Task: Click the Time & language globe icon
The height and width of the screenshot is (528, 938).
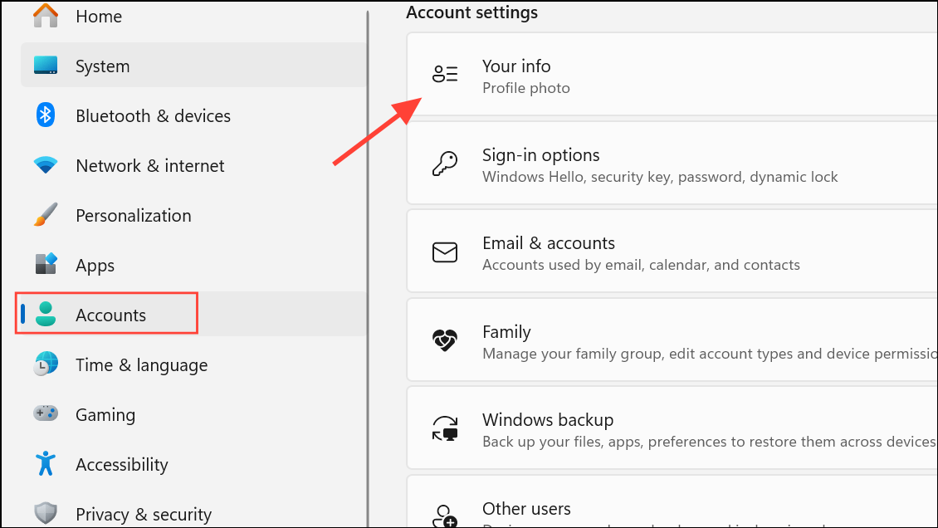Action: point(46,364)
